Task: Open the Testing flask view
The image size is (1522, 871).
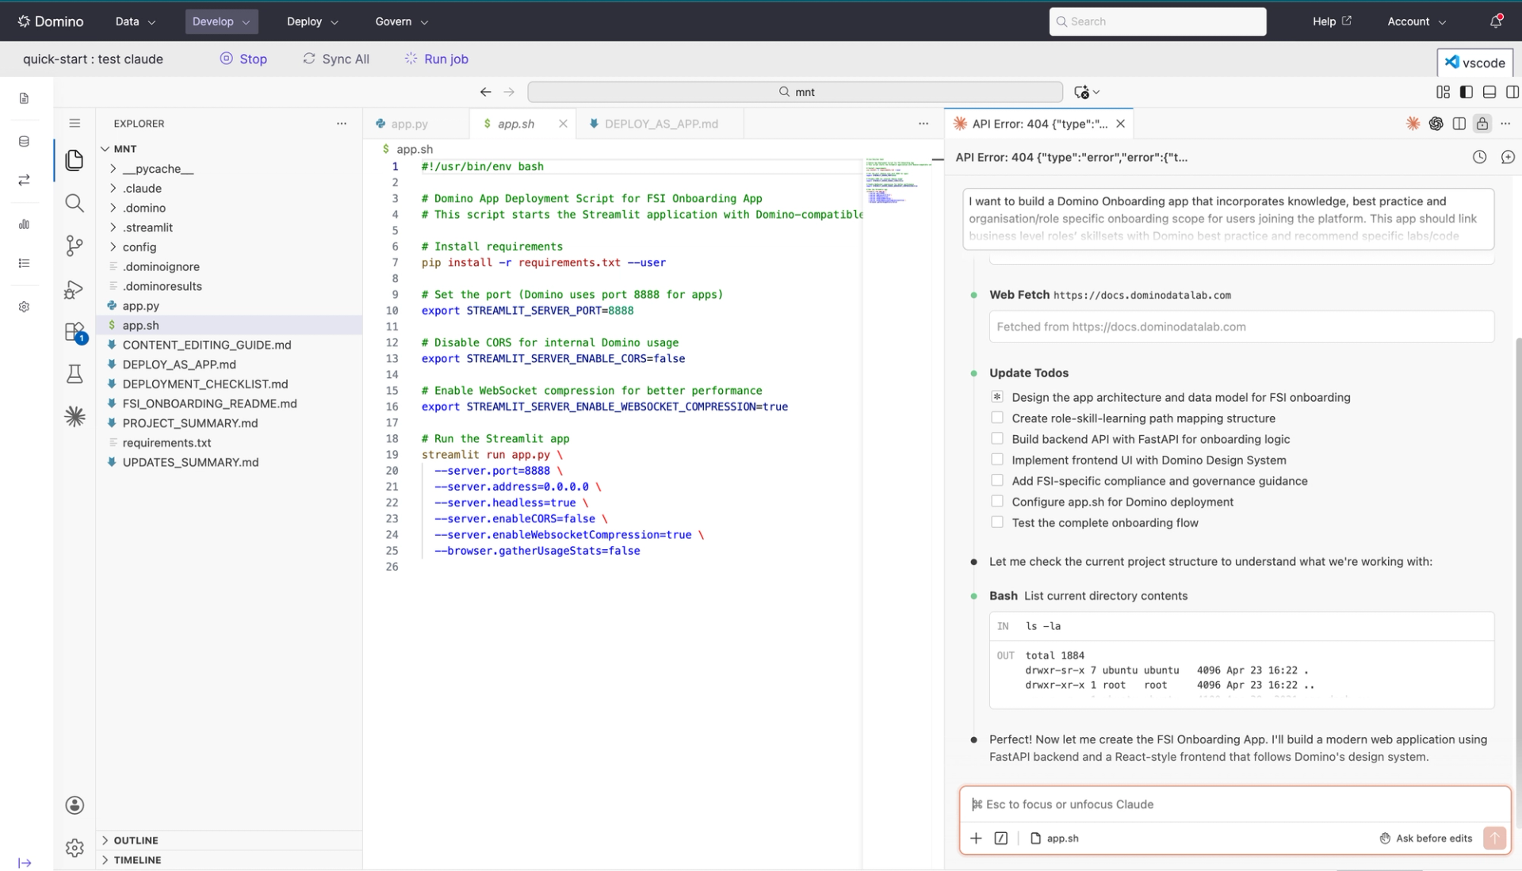Action: click(75, 374)
